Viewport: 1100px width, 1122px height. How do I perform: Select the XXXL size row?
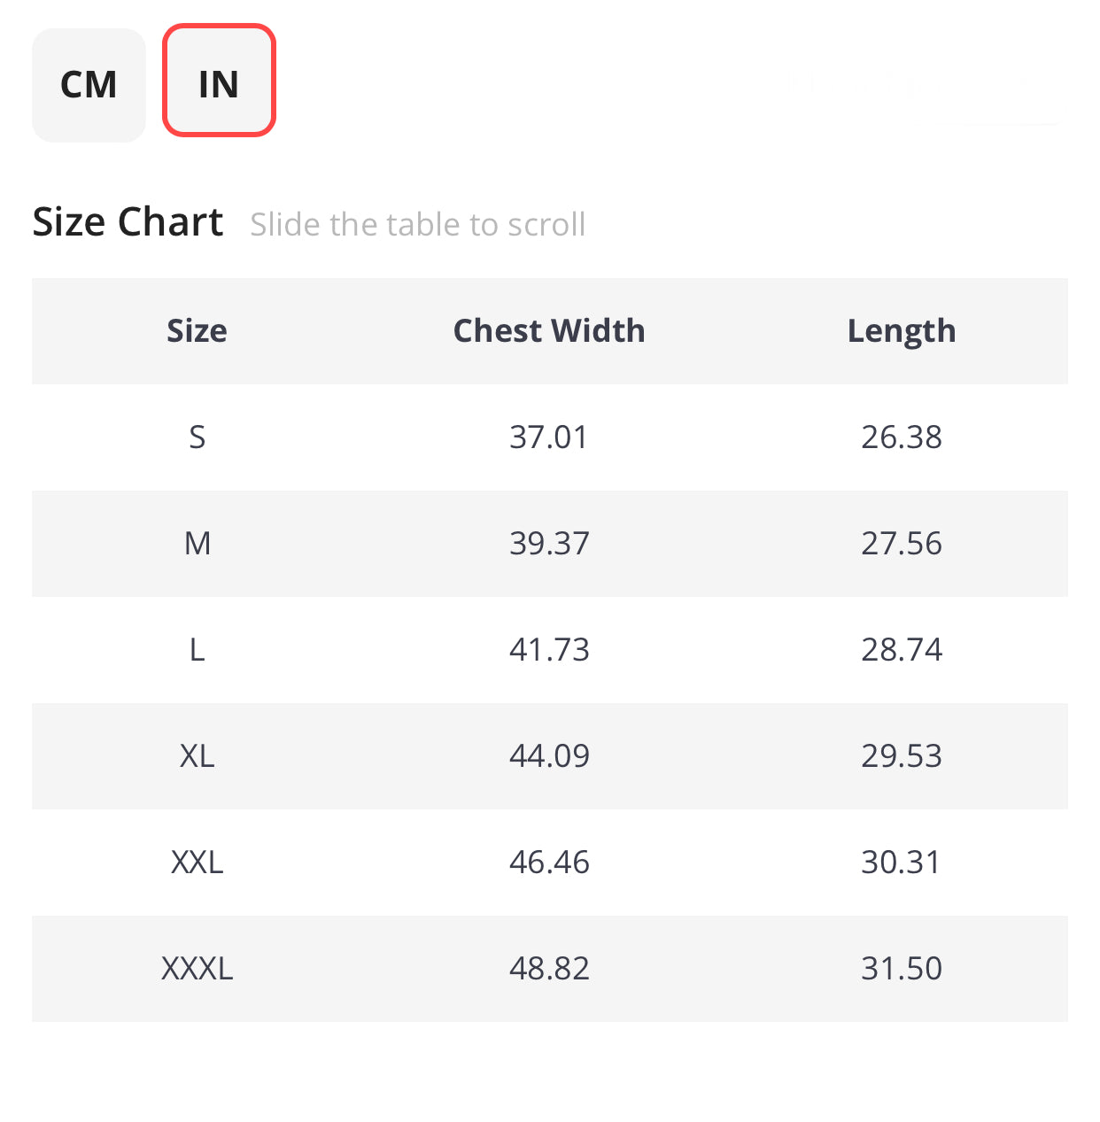click(x=197, y=969)
